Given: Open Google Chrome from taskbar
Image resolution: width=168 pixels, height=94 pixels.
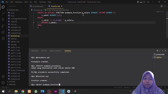Looking at the screenshot, I should [23, 91].
